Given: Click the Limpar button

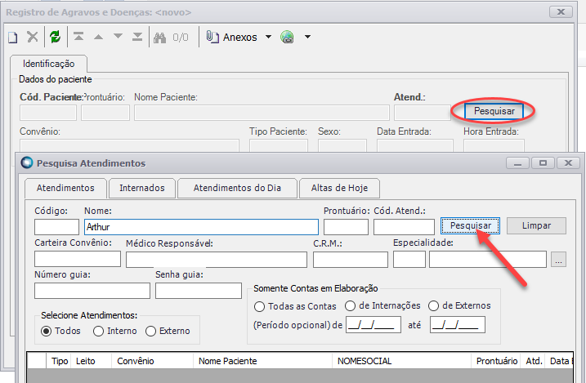Looking at the screenshot, I should (536, 226).
